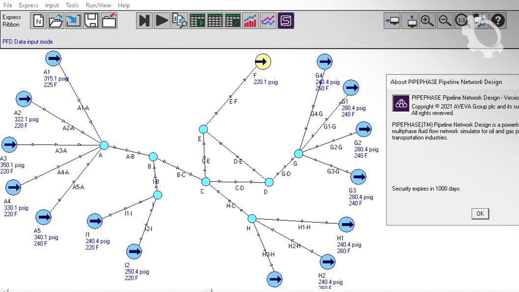
Task: Open the Run/View menu
Action: [x=98, y=5]
